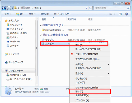This screenshot has height=103, width=132.
Task: Open デスクトップ in favorites
Action: coord(15,29)
